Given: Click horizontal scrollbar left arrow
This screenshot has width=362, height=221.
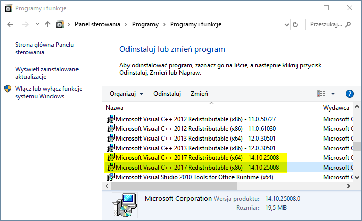Looking at the screenshot, I should click(x=107, y=186).
